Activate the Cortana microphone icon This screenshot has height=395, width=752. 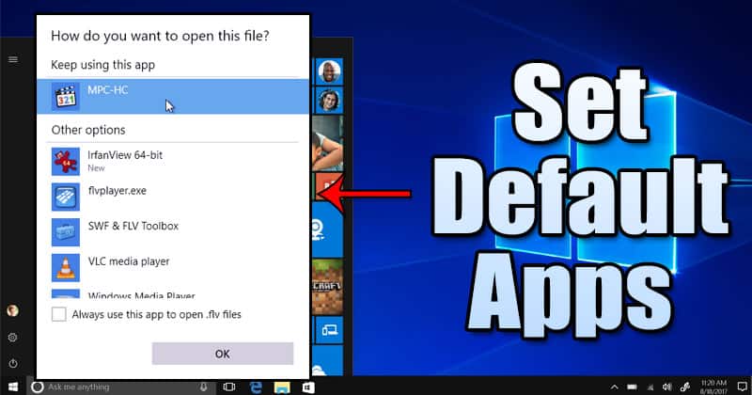point(203,387)
